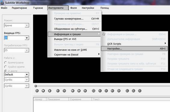The height and width of the screenshot is (112, 170).
Task: Click the greyed Повторна проверка за грешки entry
Action: click(134, 54)
